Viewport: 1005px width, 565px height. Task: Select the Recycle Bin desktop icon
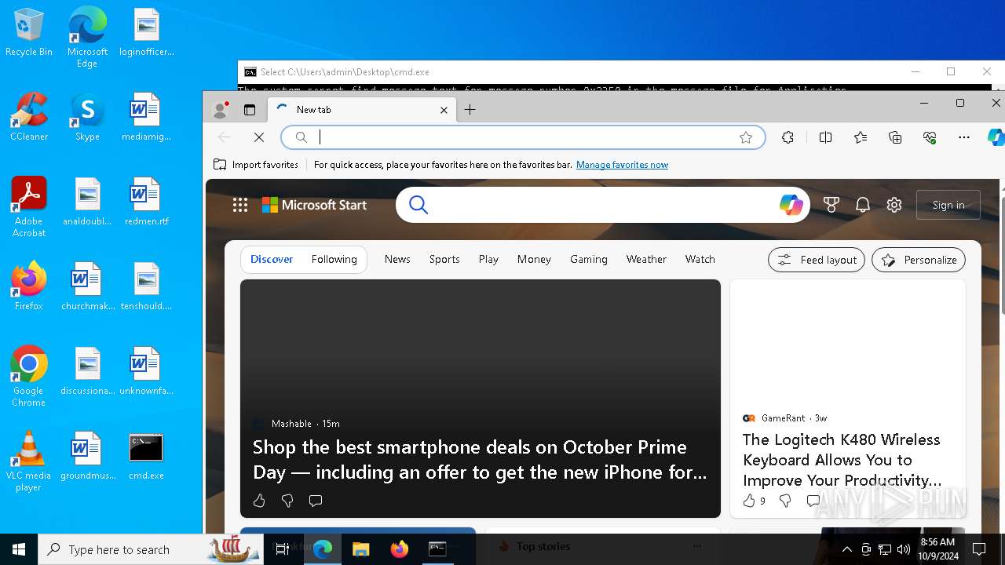pos(29,33)
